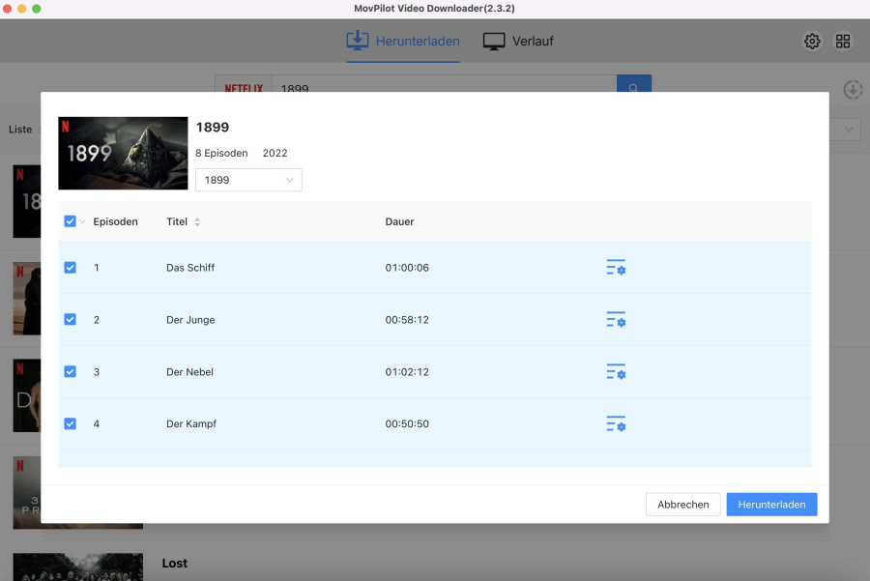
Task: Click the Abbrechen button
Action: tap(683, 505)
